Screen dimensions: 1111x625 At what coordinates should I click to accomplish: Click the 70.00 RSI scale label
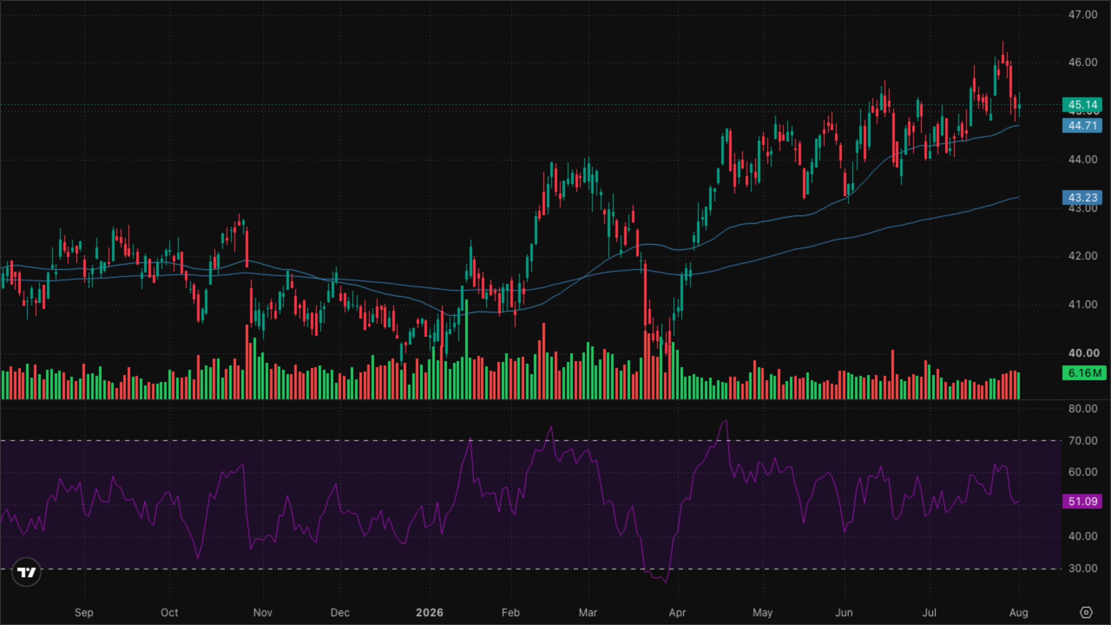pos(1083,441)
